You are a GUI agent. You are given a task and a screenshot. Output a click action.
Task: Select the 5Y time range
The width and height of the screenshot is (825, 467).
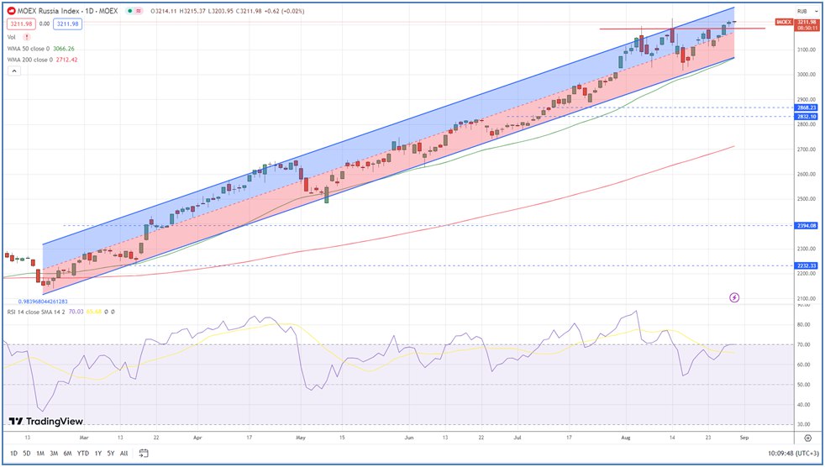coord(111,454)
